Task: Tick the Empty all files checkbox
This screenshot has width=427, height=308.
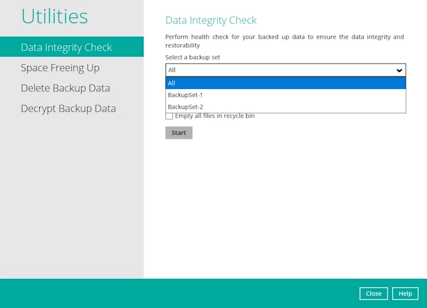Action: pos(169,116)
